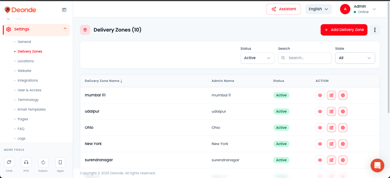Collapse the Settings menu section
This screenshot has width=390, height=178.
pyautogui.click(x=36, y=29)
